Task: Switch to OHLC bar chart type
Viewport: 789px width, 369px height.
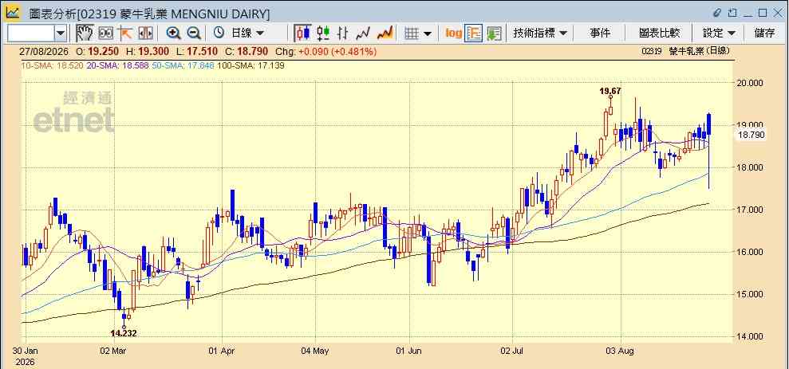Action: tap(343, 33)
